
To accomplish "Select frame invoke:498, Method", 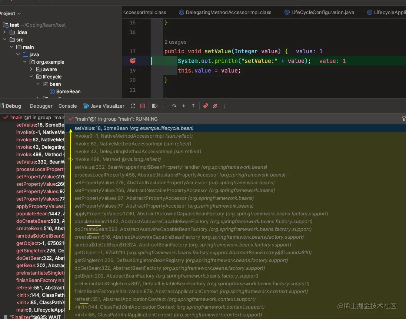I will coord(235,159).
